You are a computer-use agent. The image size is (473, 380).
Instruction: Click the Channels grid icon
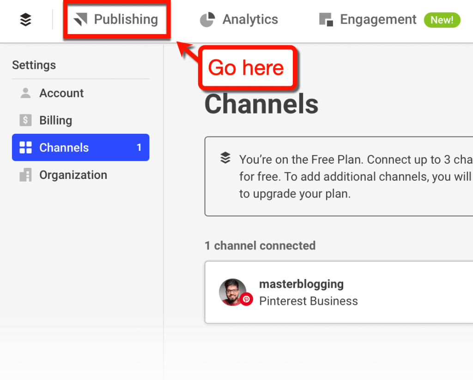point(25,147)
